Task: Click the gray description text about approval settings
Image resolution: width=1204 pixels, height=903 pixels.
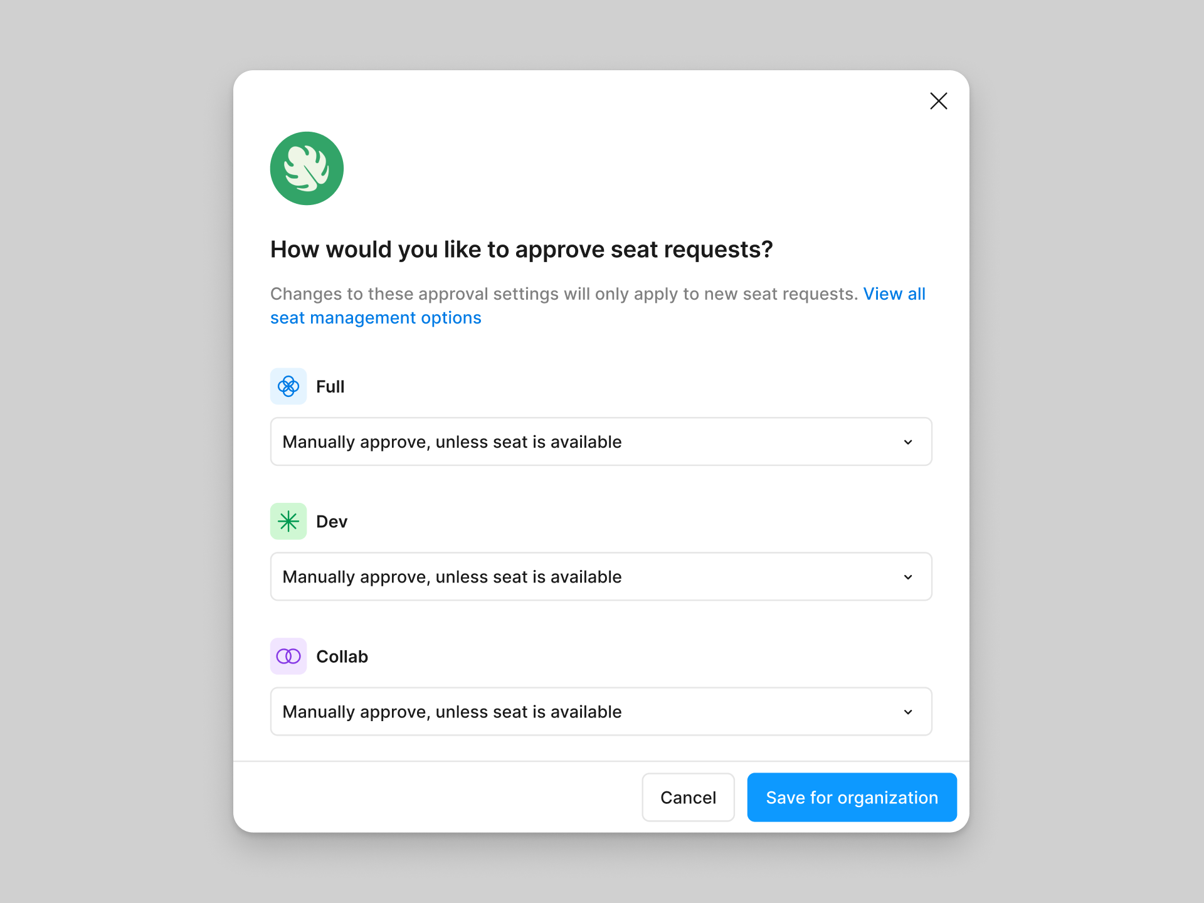Action: pos(564,294)
